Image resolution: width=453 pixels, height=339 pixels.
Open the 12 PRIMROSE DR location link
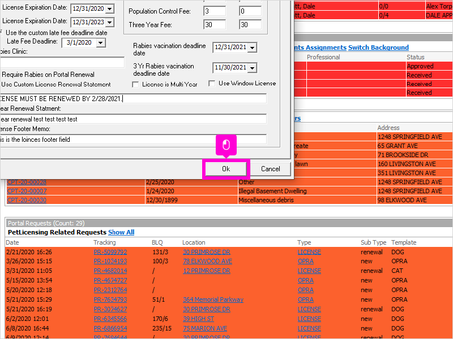point(207,271)
